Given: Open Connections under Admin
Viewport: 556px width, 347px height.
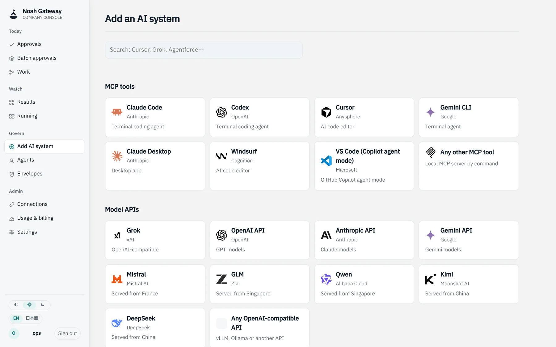Looking at the screenshot, I should [x=44, y=204].
